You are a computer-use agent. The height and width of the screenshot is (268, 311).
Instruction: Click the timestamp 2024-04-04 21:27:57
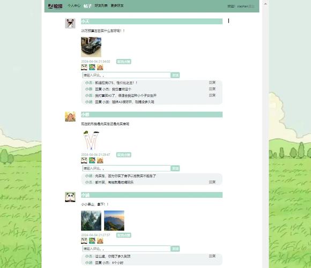[x=95, y=235]
